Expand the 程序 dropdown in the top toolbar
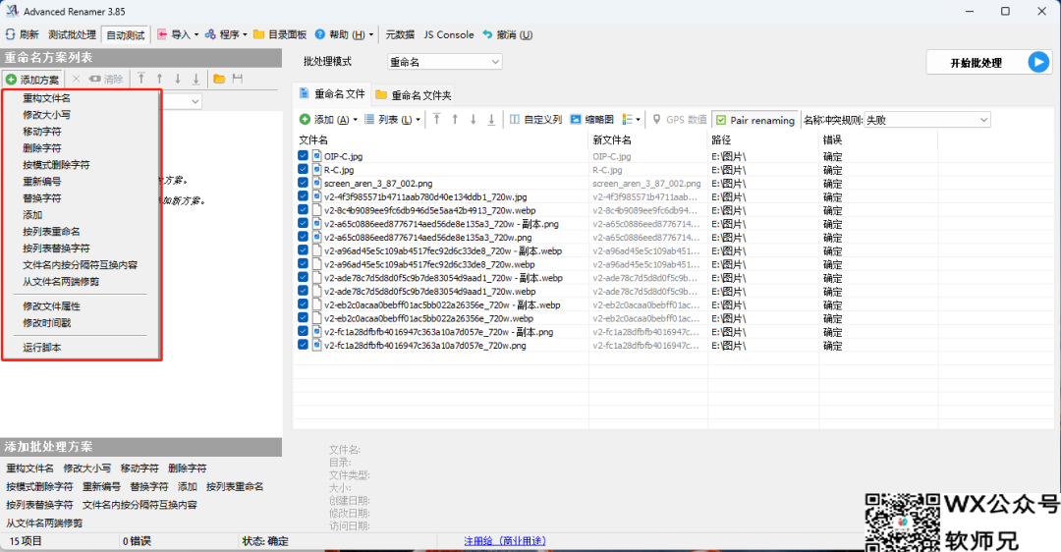The image size is (1061, 552). tap(245, 34)
